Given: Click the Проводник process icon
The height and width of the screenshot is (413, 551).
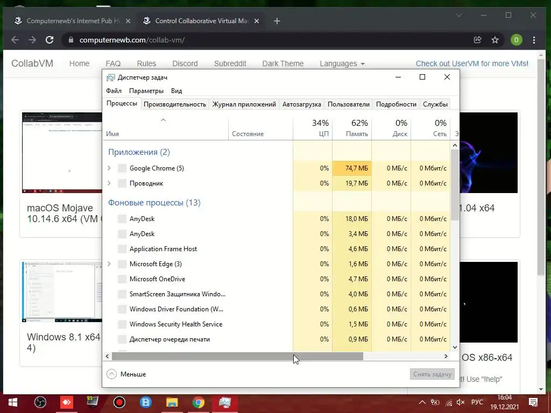Looking at the screenshot, I should click(x=122, y=183).
